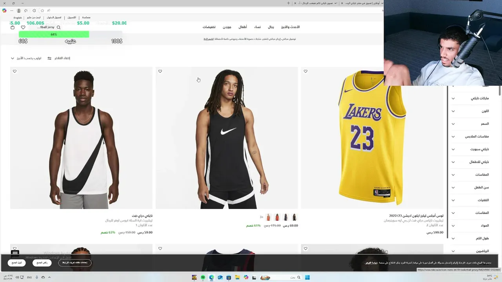Open the browser profile avatar
The width and height of the screenshot is (502, 282).
pos(18,11)
